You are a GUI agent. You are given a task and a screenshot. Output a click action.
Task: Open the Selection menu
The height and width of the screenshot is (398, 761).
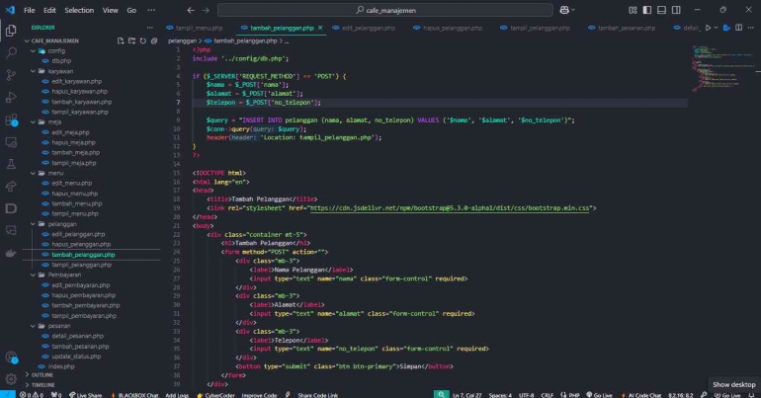(x=79, y=10)
